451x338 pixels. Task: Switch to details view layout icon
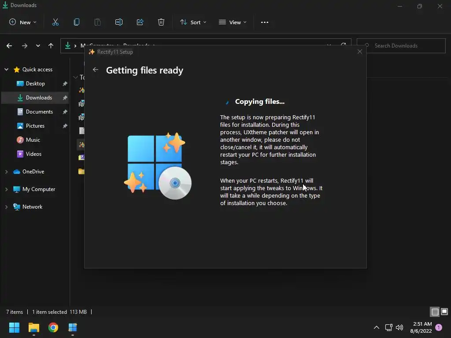pos(435,312)
